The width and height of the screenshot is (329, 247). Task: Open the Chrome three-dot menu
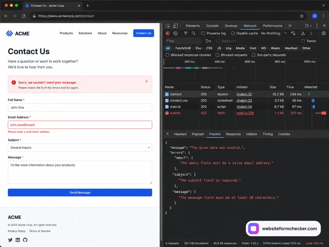(323, 16)
